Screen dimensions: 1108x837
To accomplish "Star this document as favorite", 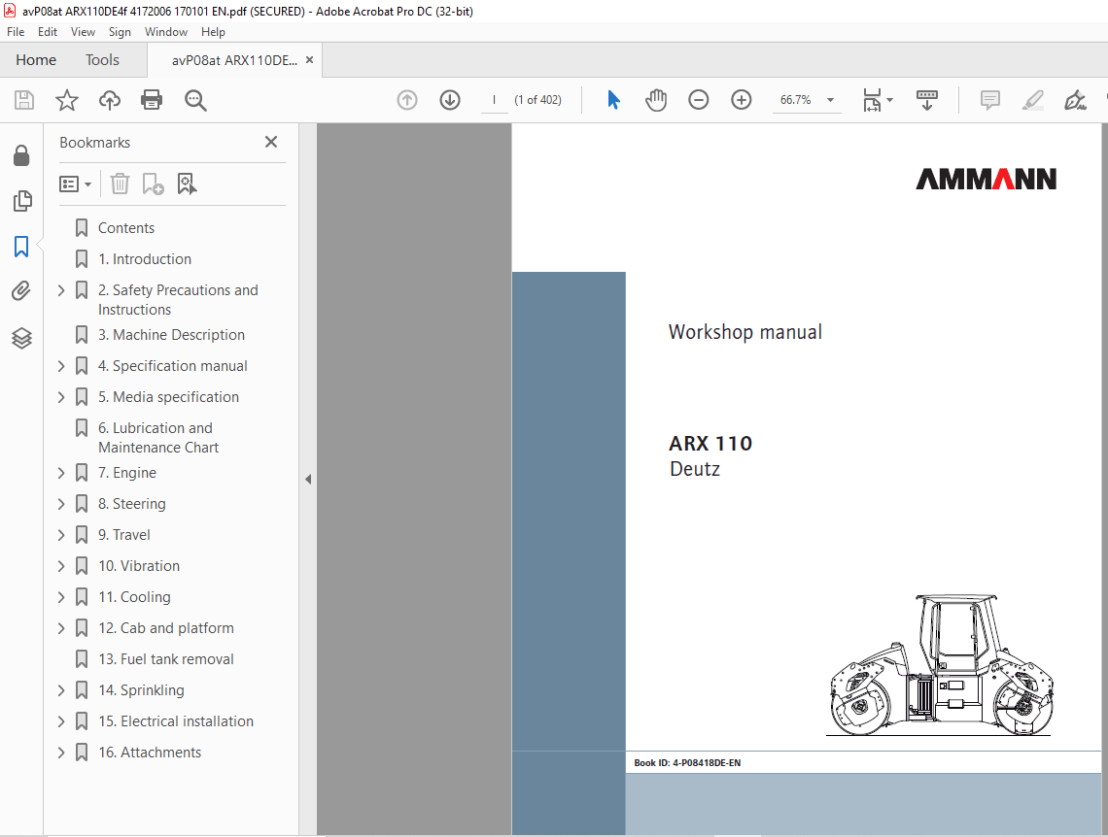I will tap(66, 99).
